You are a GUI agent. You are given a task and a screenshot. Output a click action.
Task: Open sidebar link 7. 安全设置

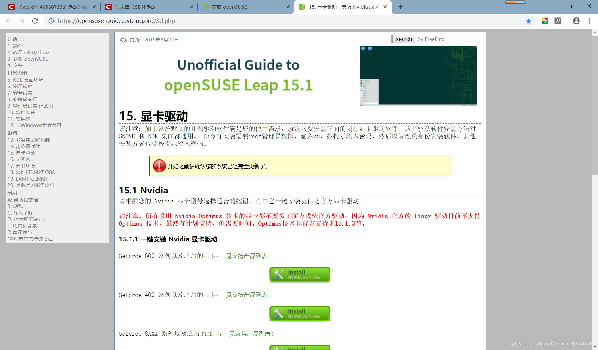[20, 93]
